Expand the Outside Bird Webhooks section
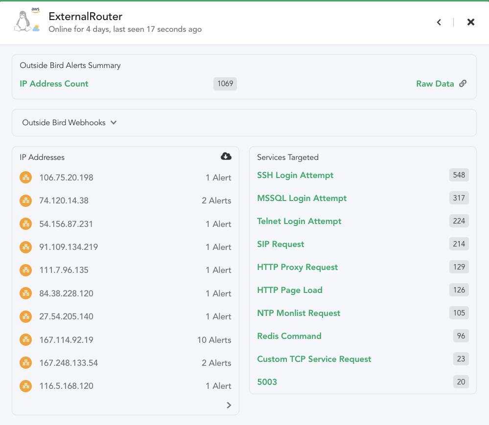This screenshot has height=425, width=489. [x=69, y=122]
